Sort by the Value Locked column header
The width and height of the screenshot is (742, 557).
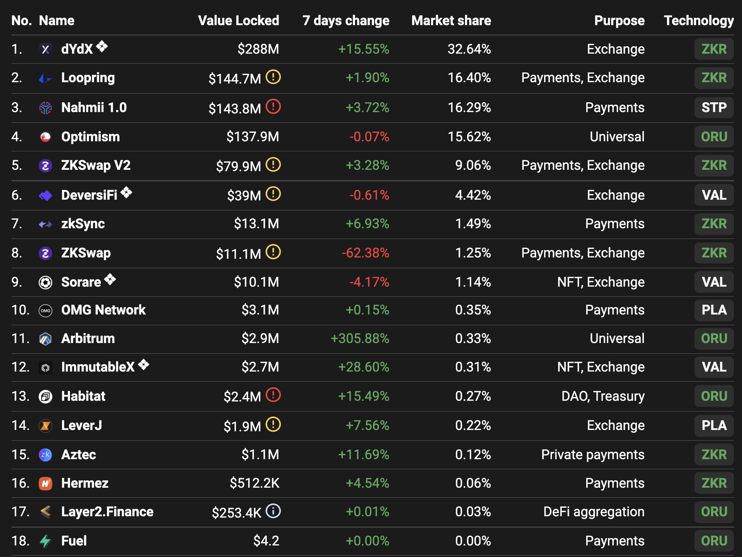pyautogui.click(x=239, y=20)
